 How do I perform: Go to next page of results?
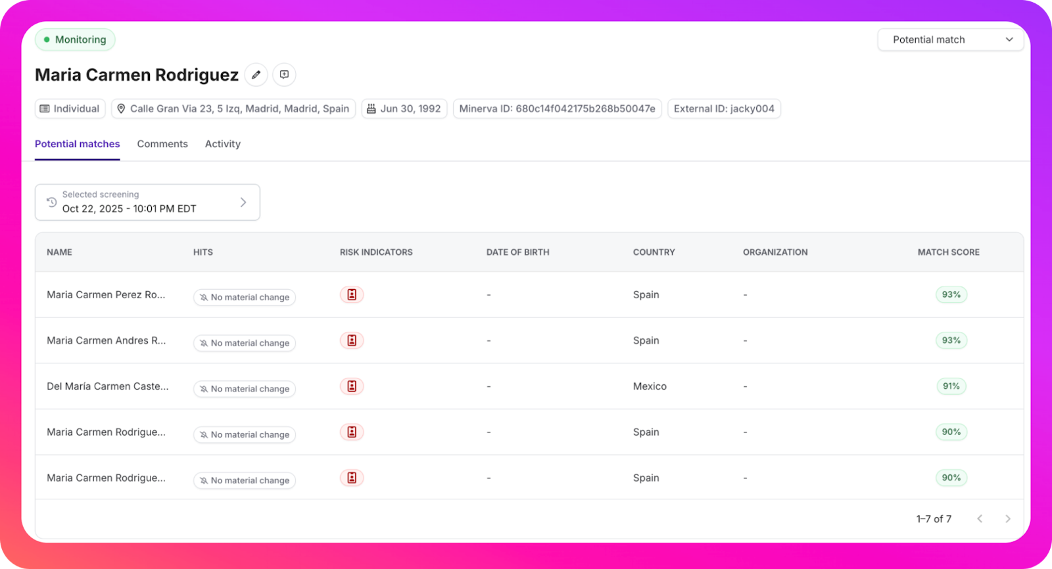click(x=1007, y=519)
